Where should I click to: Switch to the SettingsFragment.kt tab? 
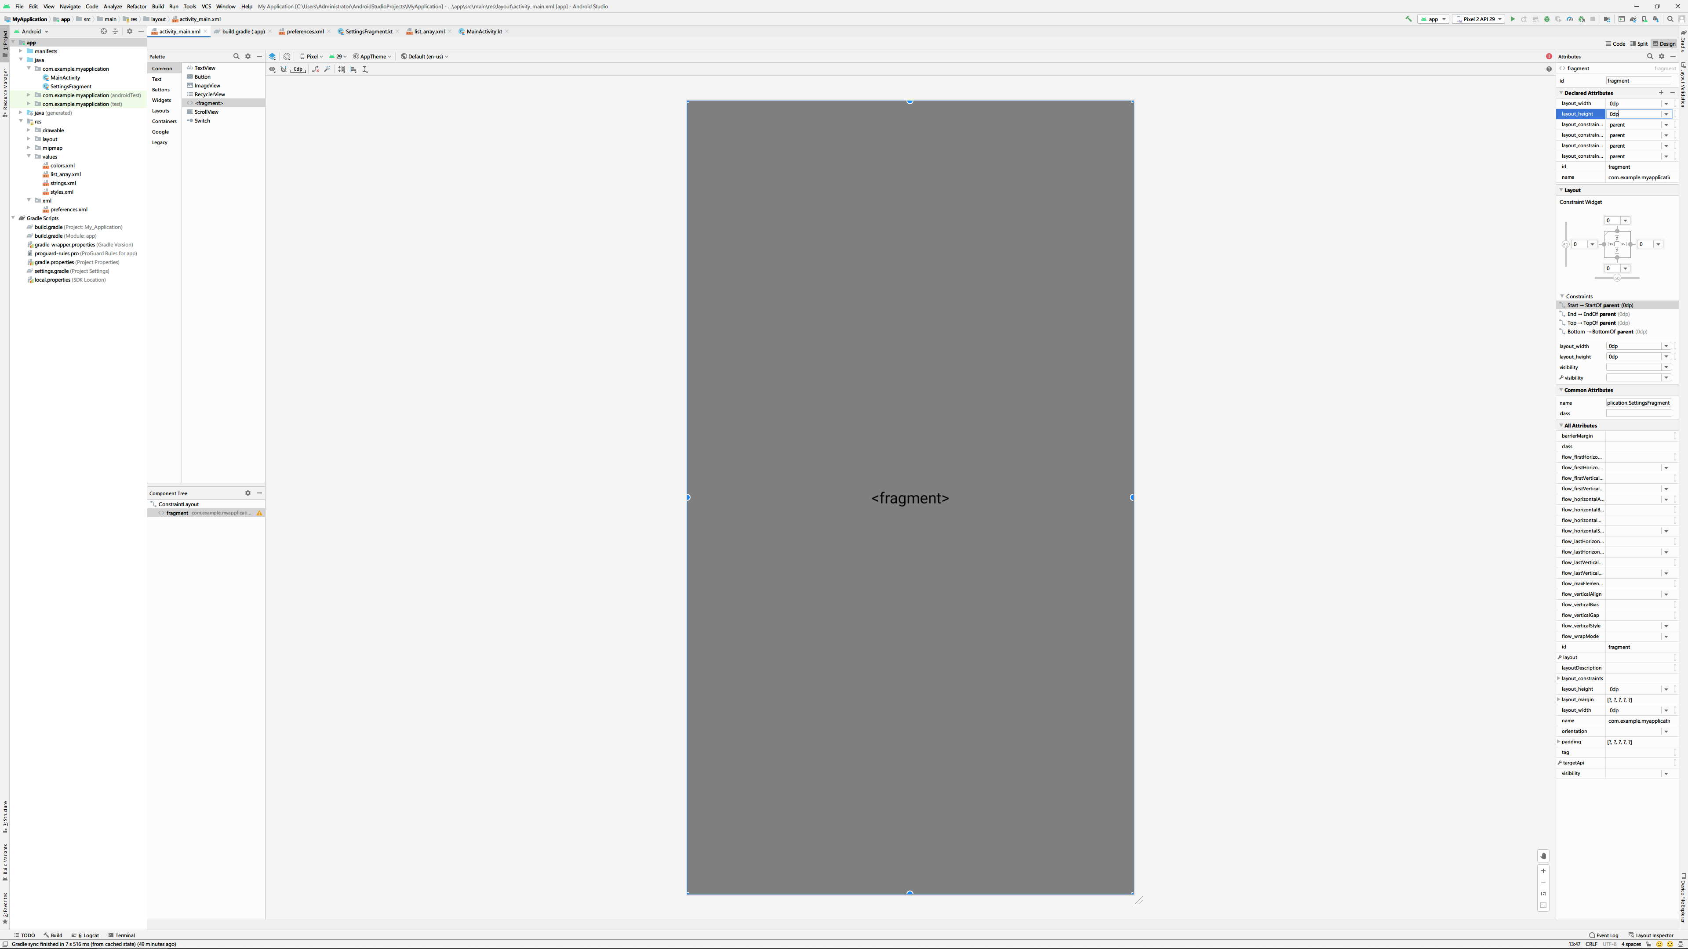point(368,32)
